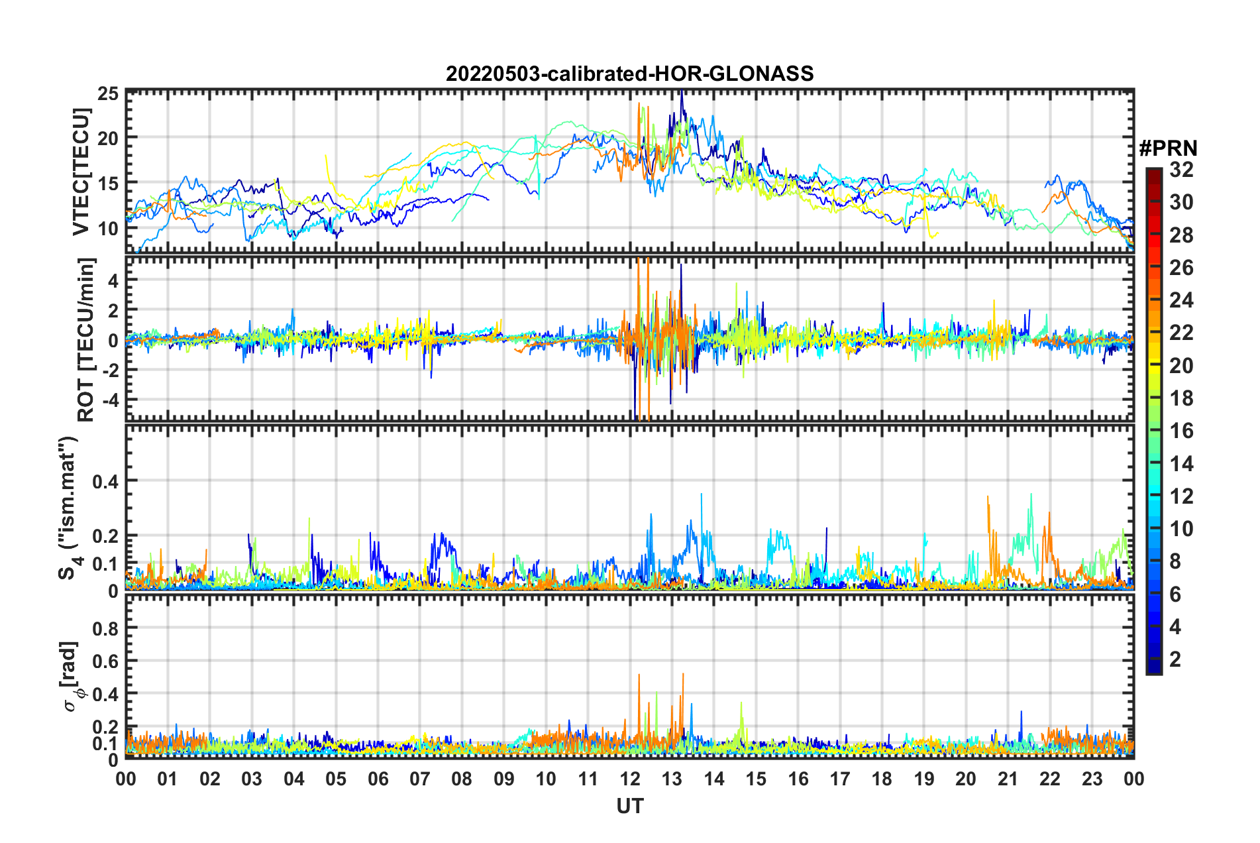Image resolution: width=1260 pixels, height=843 pixels.
Task: Click the colorbar tick label 18
Action: click(1181, 398)
